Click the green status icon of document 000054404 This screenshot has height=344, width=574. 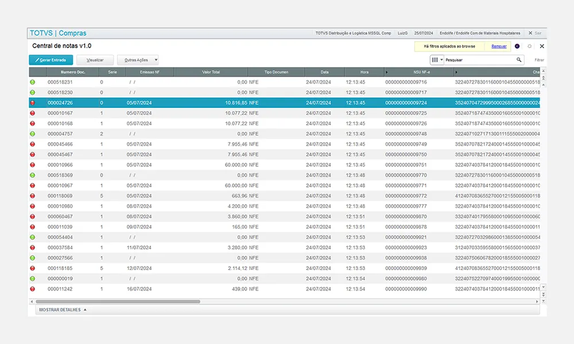point(33,237)
